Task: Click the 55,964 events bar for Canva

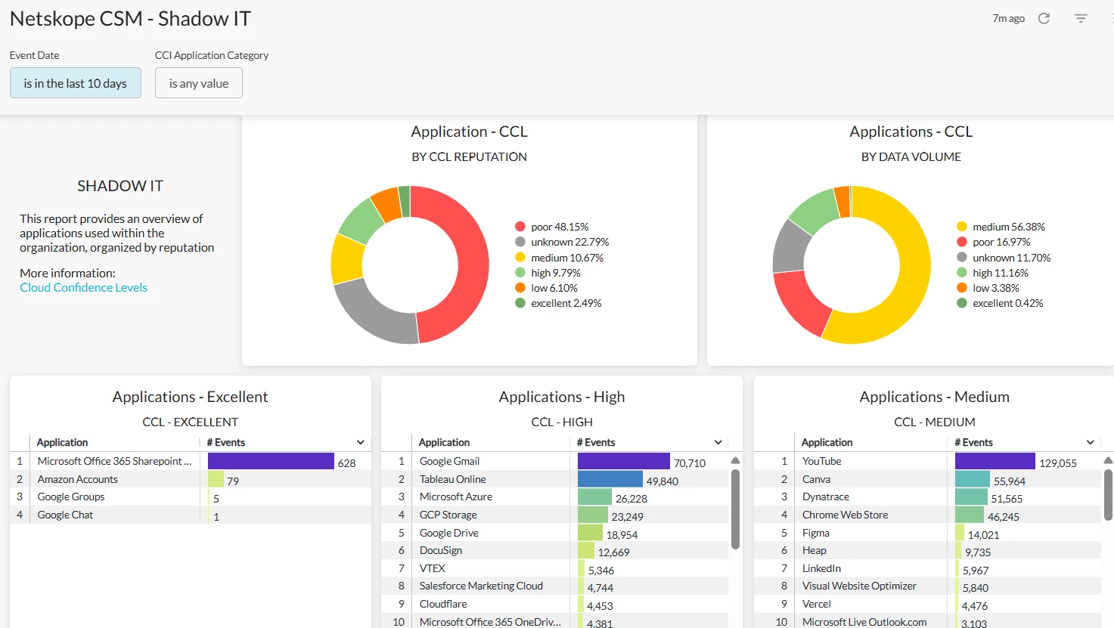Action: click(x=973, y=479)
